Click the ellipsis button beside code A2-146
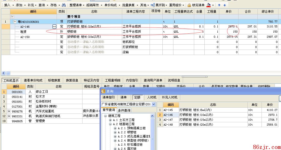This screenshot has width=281, height=150. coord(54,26)
